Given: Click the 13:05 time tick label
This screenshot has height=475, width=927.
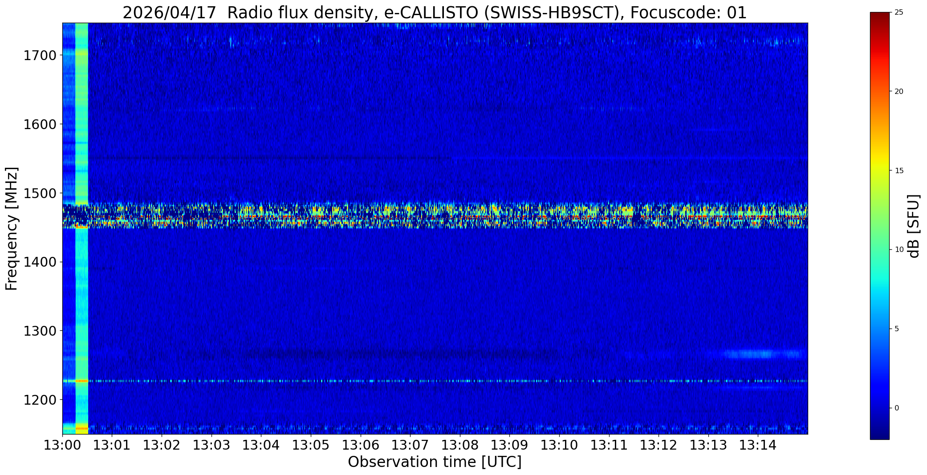Looking at the screenshot, I should click(x=311, y=445).
